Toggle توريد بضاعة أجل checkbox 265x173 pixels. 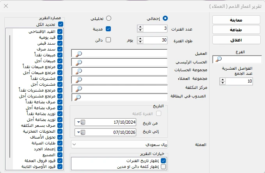click(60, 119)
